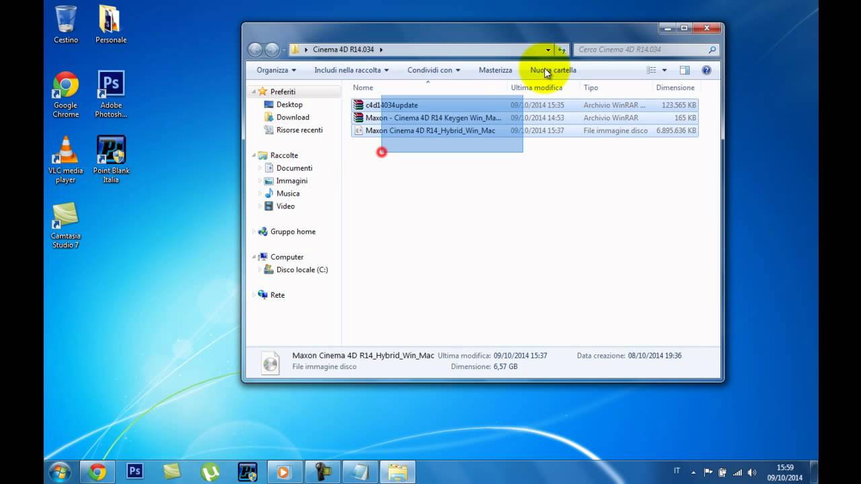The width and height of the screenshot is (861, 484).
Task: Sort by Dimensione column header
Action: pos(675,87)
